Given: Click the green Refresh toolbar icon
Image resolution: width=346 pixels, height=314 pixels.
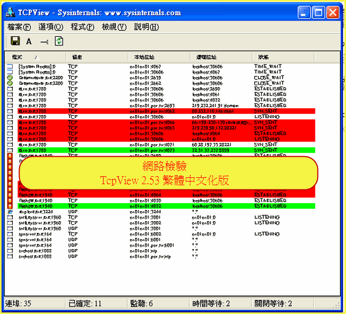Looking at the screenshot, I should pyautogui.click(x=59, y=41).
